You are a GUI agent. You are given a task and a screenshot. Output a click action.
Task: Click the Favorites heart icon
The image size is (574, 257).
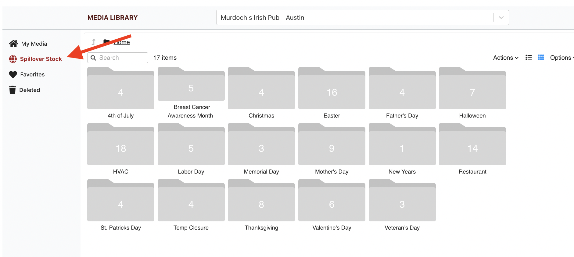click(x=13, y=75)
